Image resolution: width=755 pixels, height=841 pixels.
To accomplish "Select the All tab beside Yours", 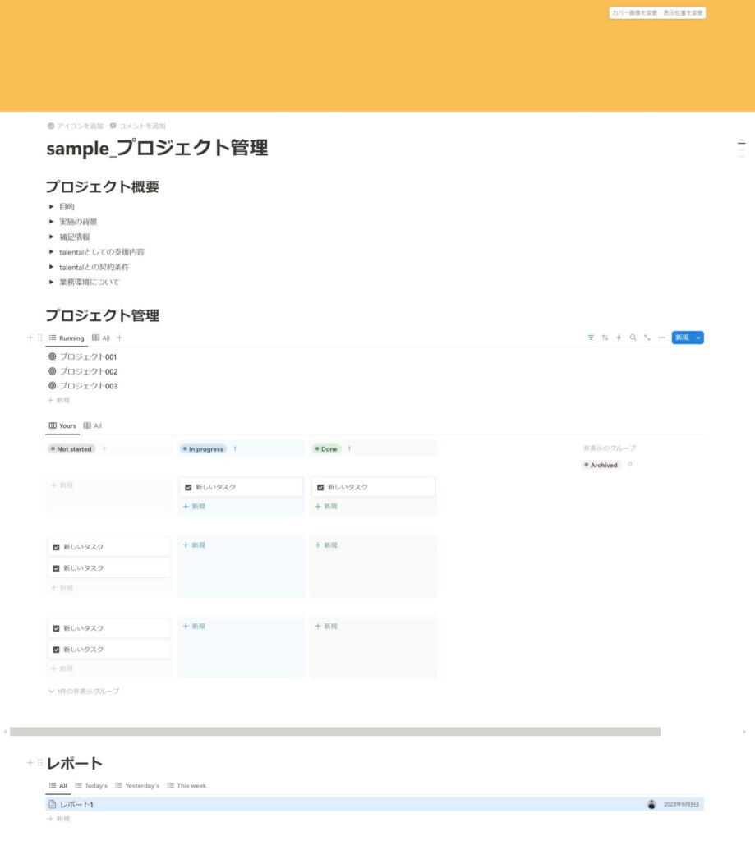I will point(93,426).
